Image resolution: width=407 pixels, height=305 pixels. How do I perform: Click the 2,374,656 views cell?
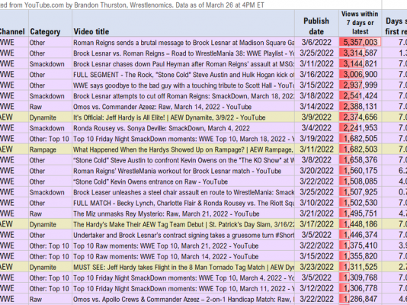[360, 117]
